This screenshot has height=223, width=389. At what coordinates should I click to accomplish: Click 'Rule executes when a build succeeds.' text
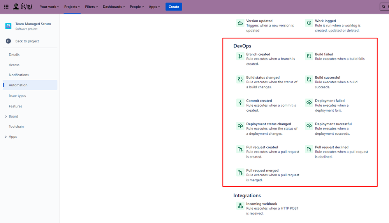pyautogui.click(x=336, y=84)
